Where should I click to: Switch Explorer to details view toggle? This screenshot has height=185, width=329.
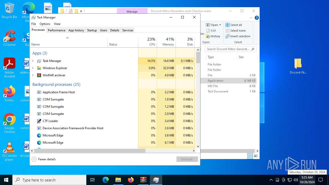point(250,156)
